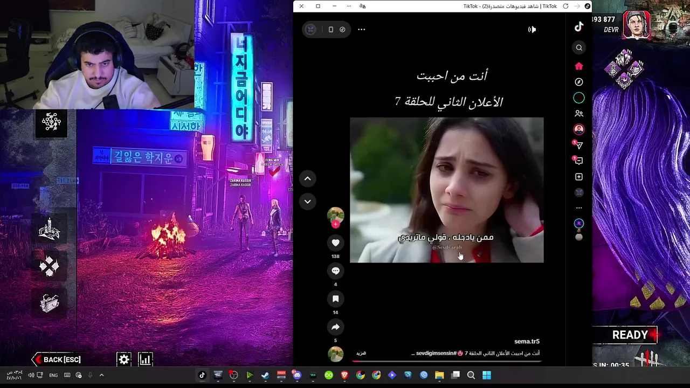
Task: Click the avatar in the top pill
Action: (x=310, y=30)
